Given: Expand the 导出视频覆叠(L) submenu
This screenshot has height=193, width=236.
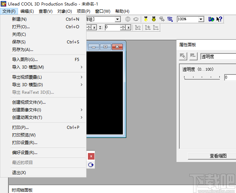Looking at the screenshot, I should pos(48,77).
